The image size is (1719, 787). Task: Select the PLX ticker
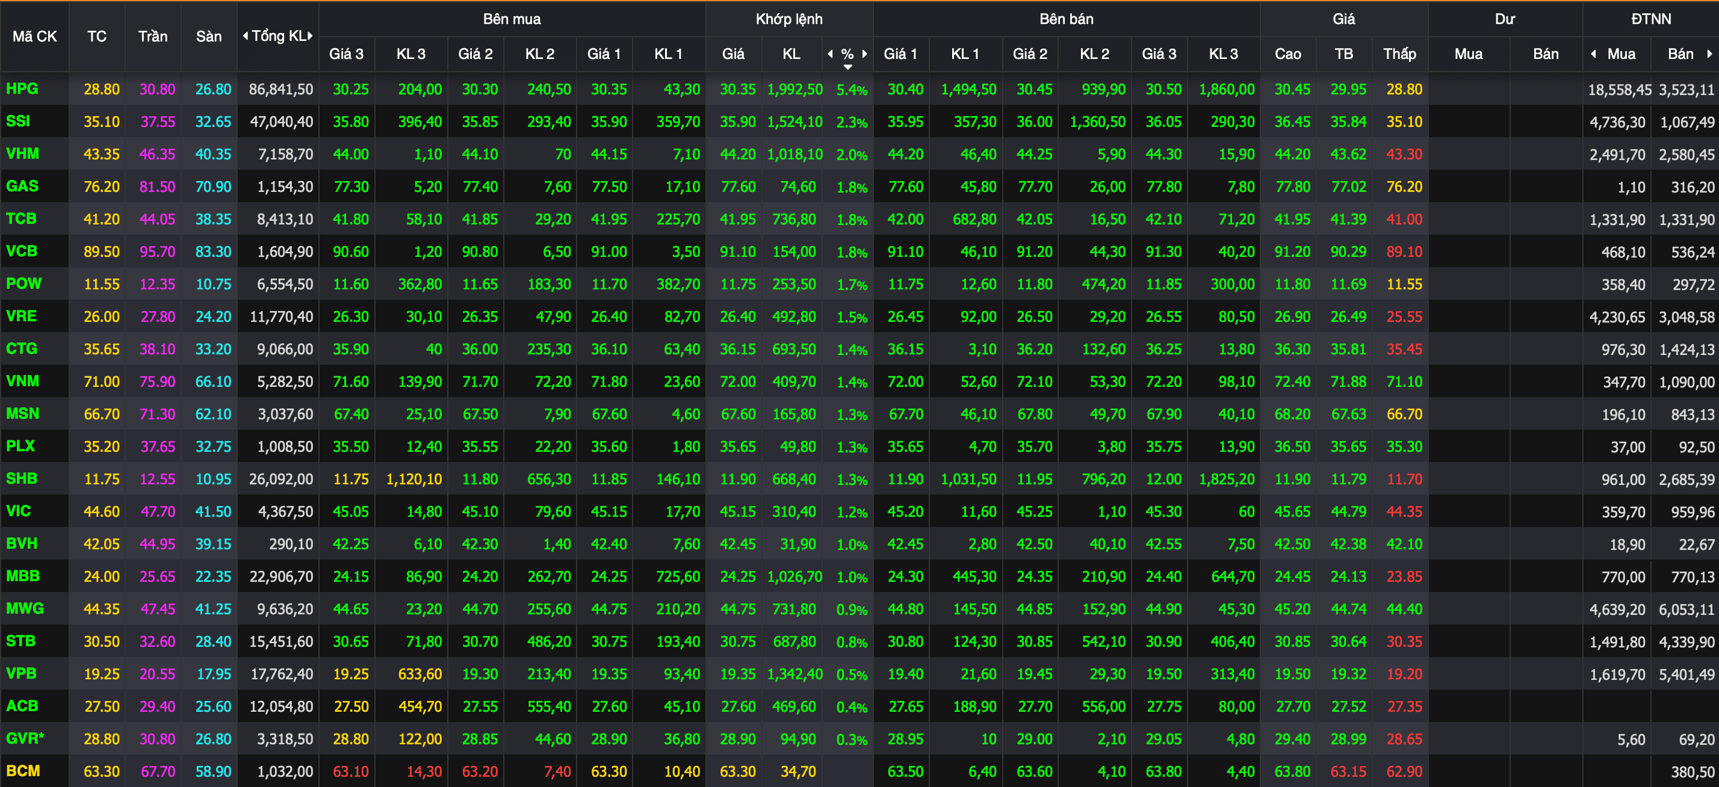coord(20,446)
